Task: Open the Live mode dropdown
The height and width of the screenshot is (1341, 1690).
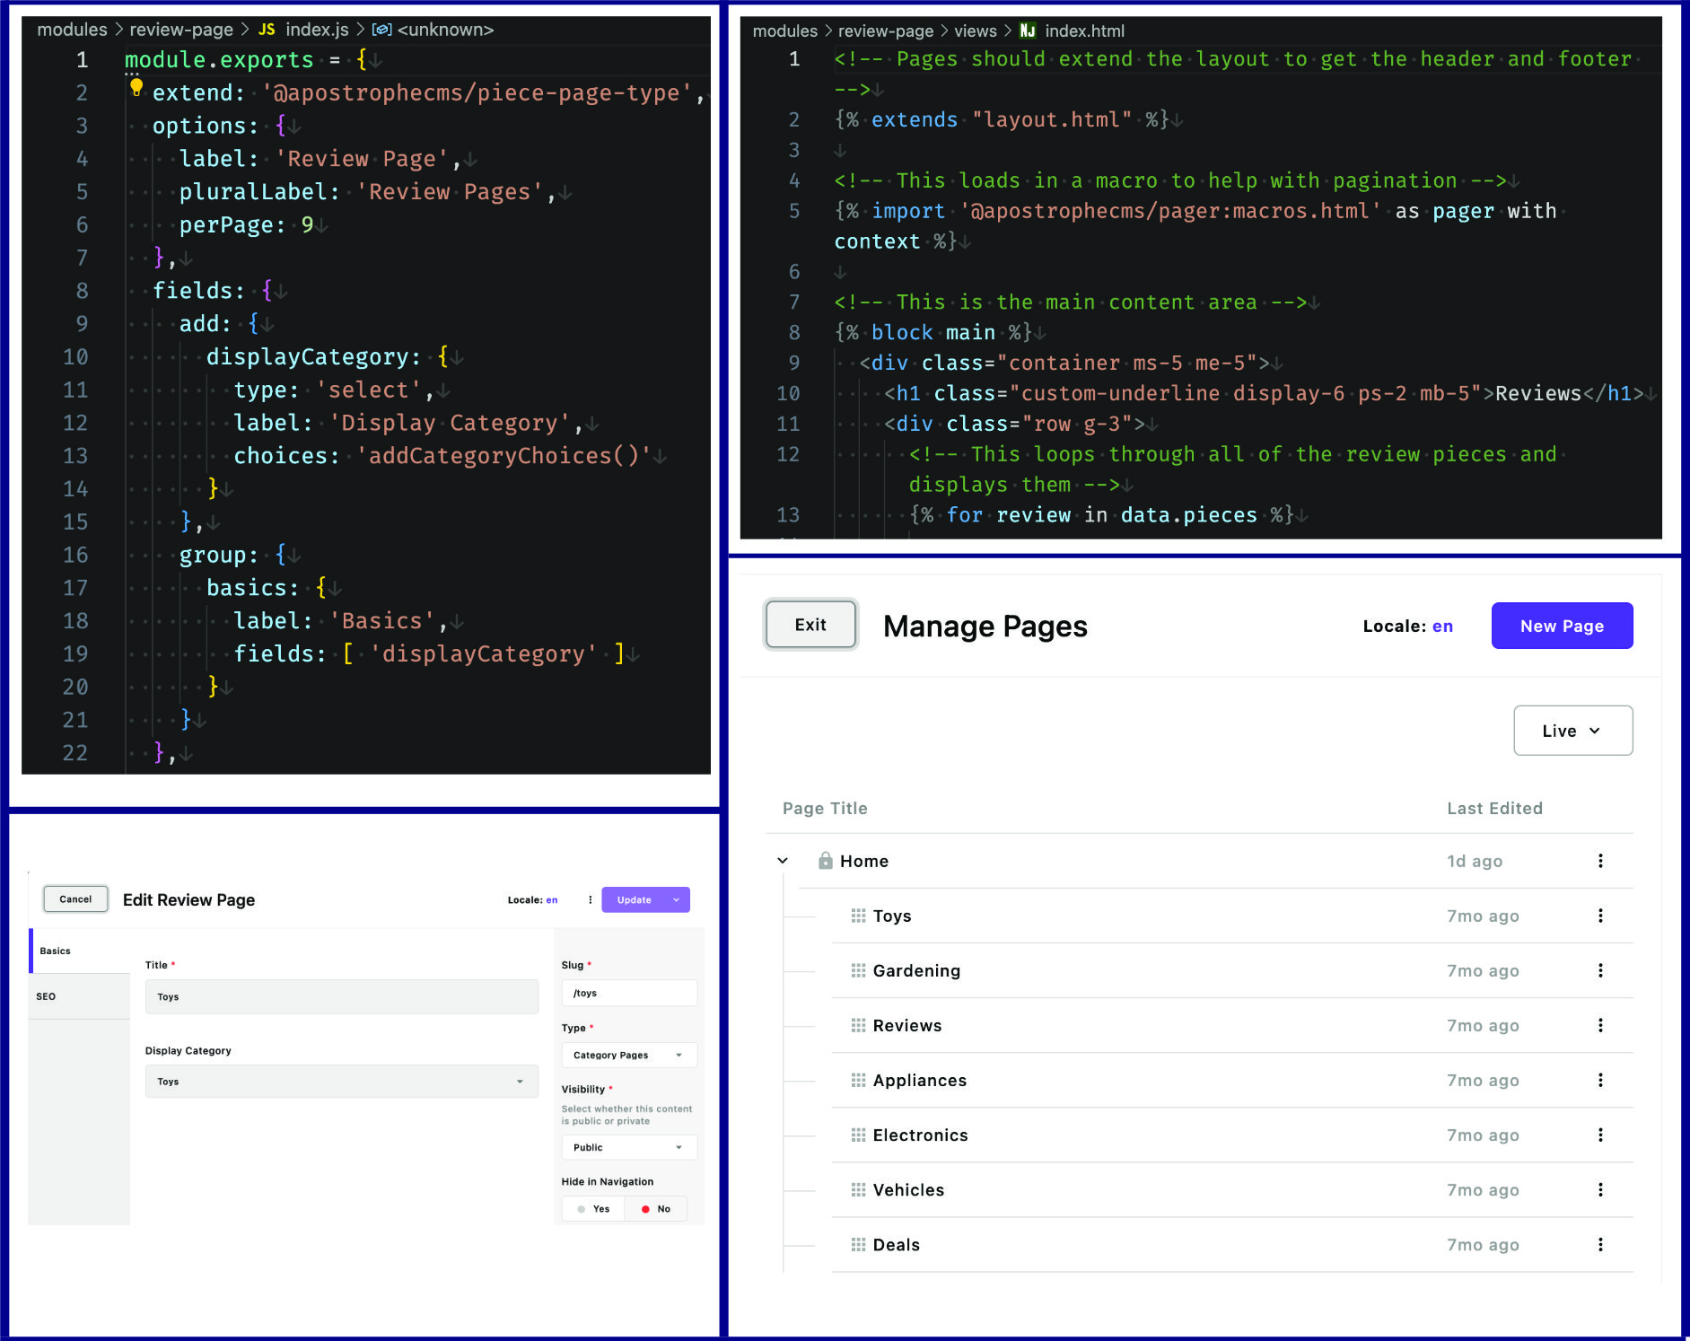Action: [x=1572, y=730]
